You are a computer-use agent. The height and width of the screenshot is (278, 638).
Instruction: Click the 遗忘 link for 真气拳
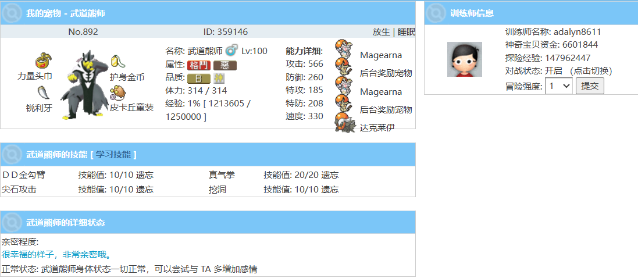click(330, 174)
